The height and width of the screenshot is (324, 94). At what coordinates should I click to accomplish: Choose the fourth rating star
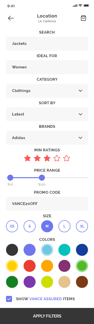[x=57, y=158]
